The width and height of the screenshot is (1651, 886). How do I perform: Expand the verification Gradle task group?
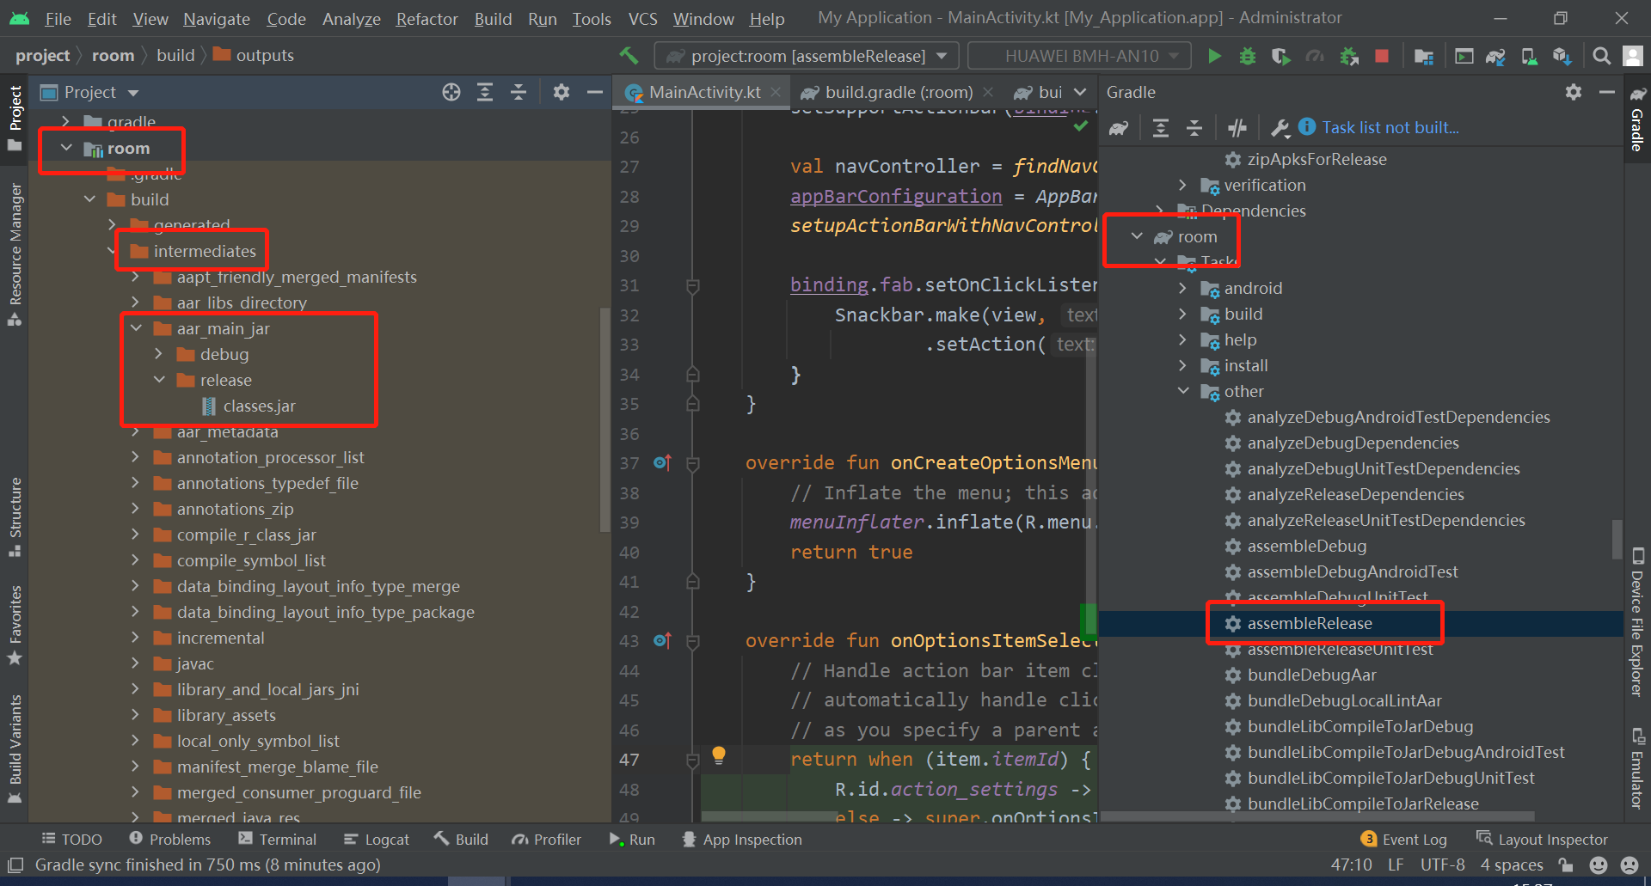1182,185
